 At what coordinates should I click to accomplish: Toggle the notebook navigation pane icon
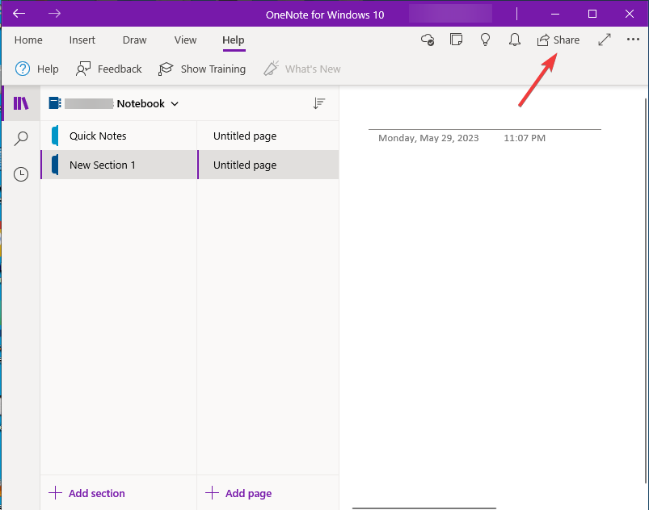click(x=21, y=103)
